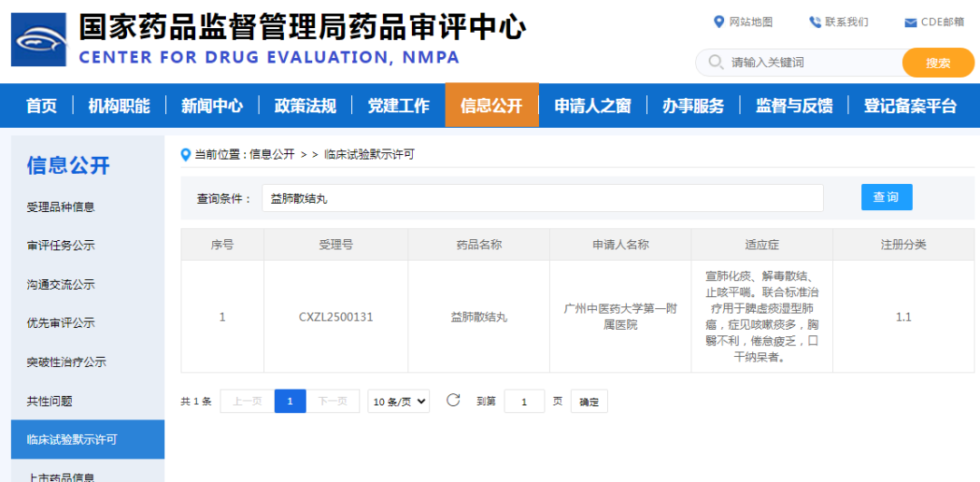This screenshot has height=482, width=980.
Task: Click the CDE logo icon
Action: coord(38,39)
